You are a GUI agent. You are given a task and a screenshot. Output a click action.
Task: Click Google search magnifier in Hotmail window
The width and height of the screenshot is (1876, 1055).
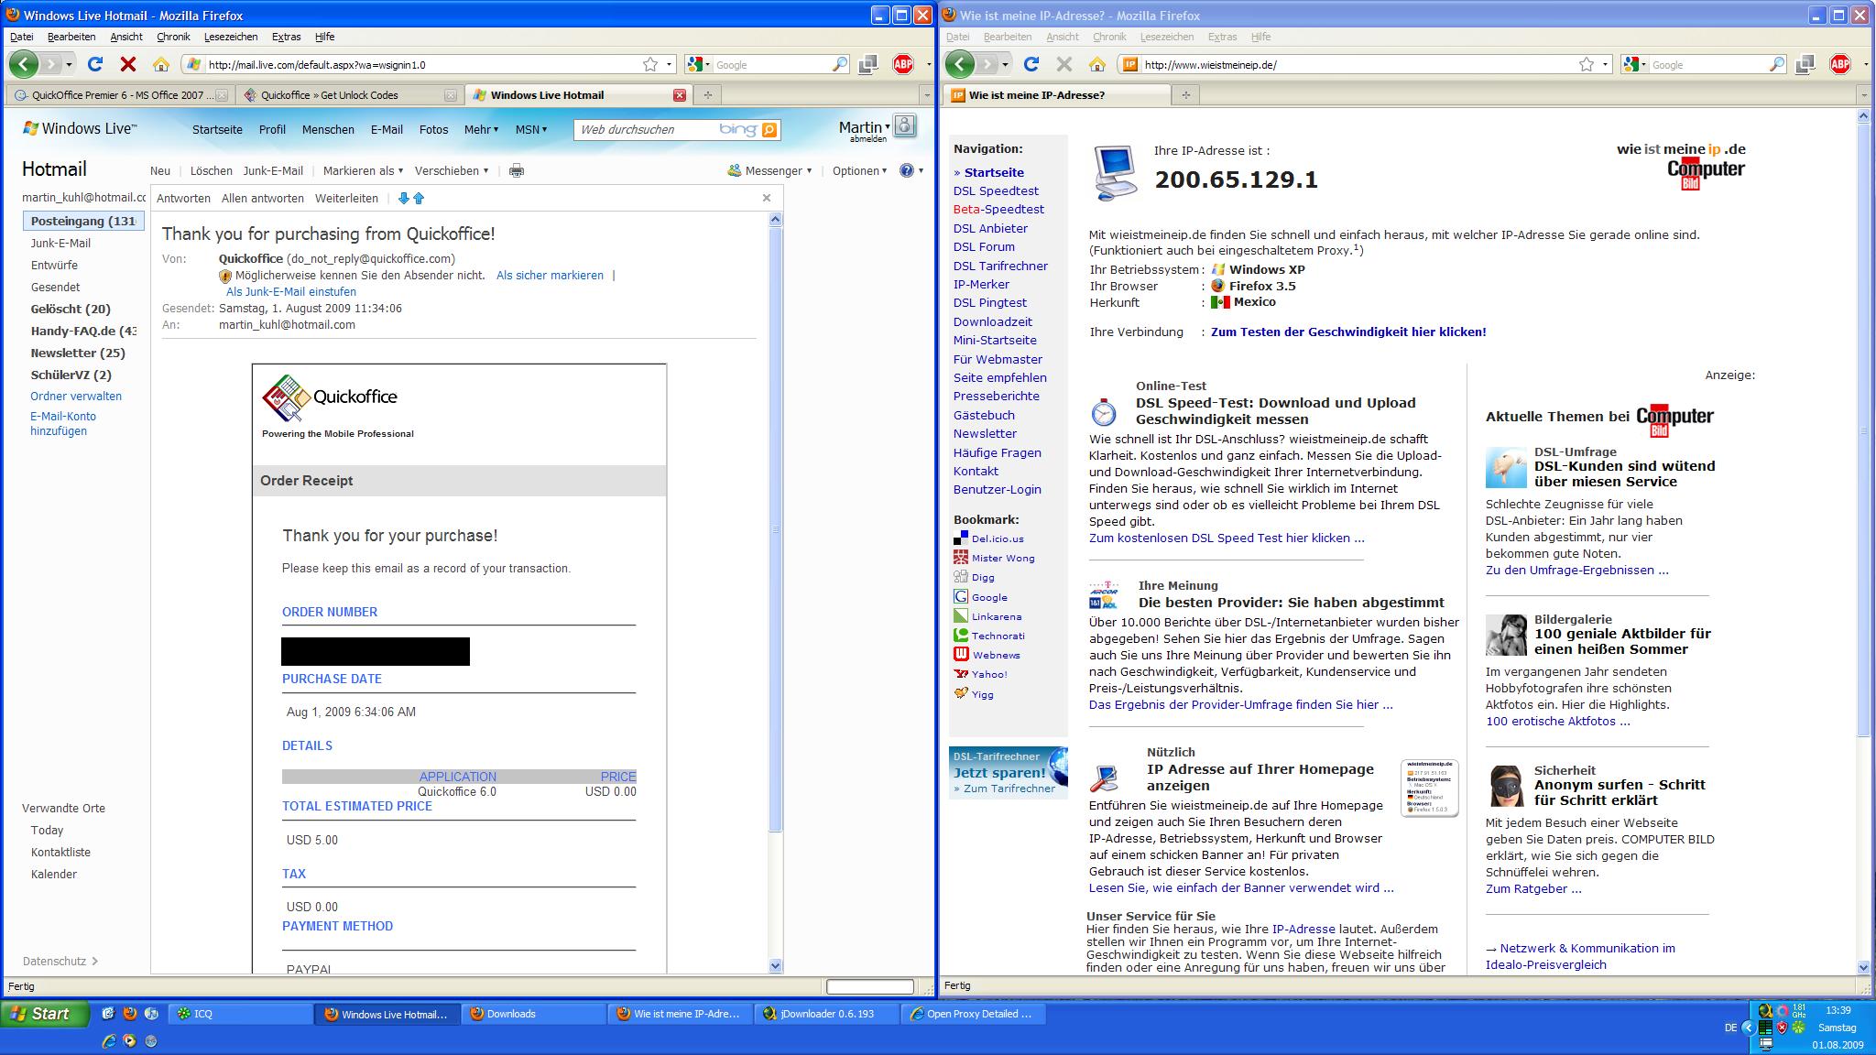click(839, 64)
